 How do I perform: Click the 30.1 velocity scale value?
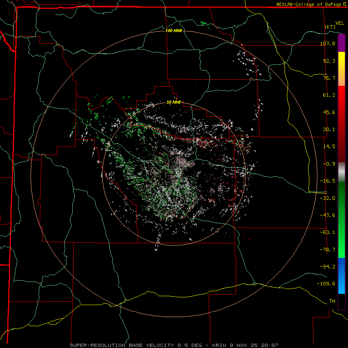tap(329, 130)
